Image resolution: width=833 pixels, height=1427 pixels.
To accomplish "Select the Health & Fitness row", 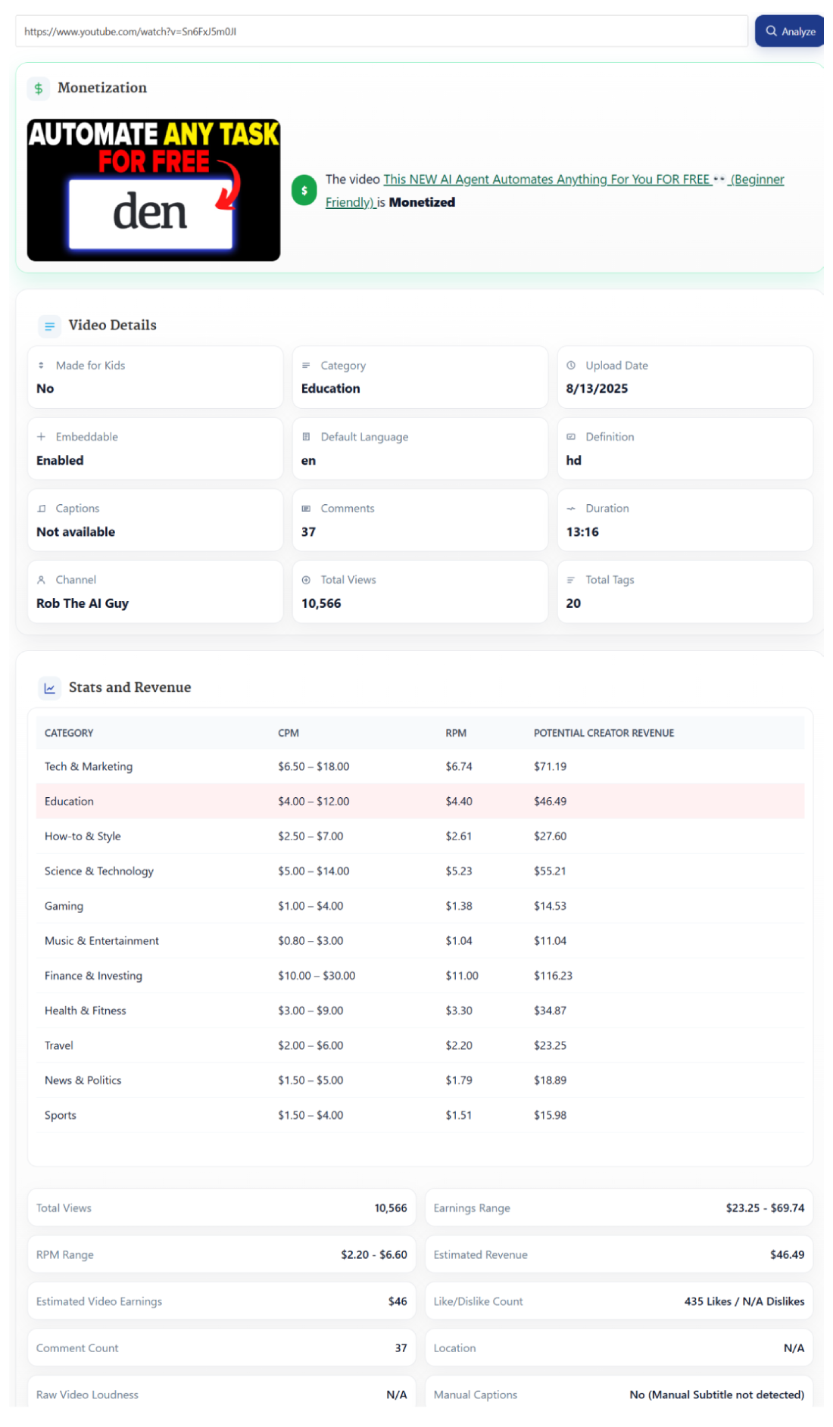I will tap(420, 1010).
